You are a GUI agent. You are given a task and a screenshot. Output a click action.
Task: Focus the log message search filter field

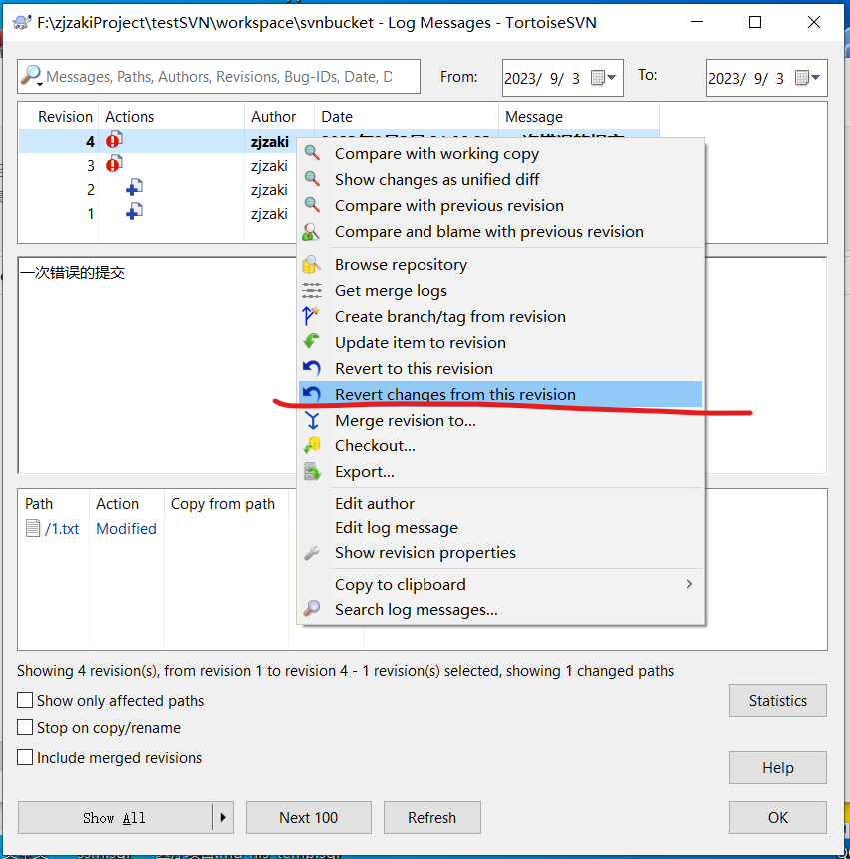[x=219, y=76]
